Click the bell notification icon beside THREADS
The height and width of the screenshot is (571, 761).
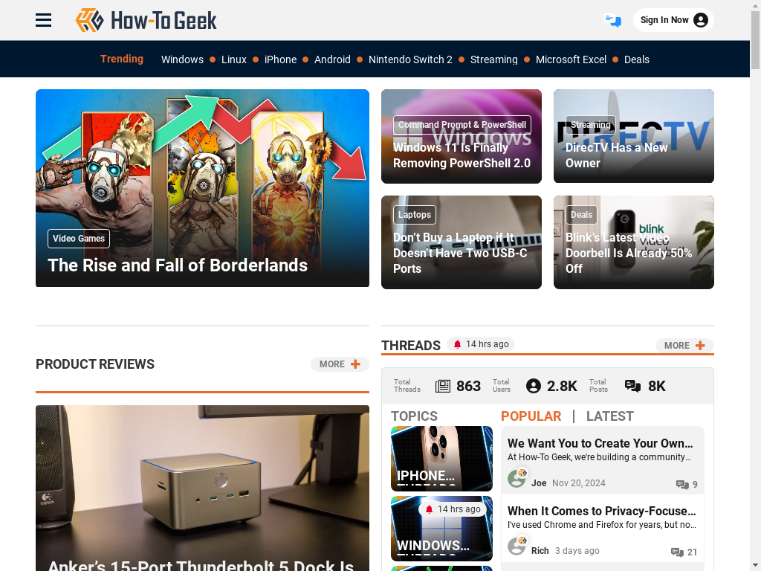(457, 344)
